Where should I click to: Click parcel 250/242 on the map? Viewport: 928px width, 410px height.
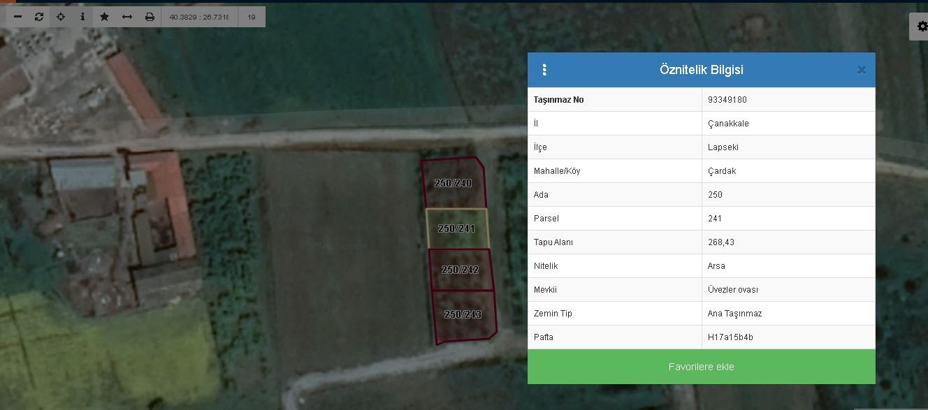pyautogui.click(x=460, y=270)
